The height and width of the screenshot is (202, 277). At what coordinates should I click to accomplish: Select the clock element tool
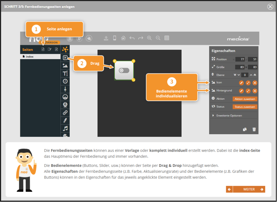pyautogui.click(x=65, y=81)
